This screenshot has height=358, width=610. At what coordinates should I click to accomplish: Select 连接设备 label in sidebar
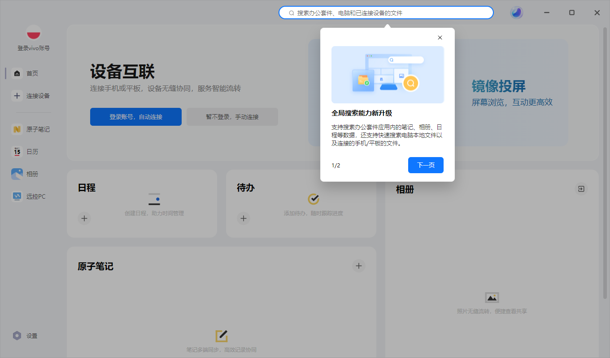tap(38, 96)
